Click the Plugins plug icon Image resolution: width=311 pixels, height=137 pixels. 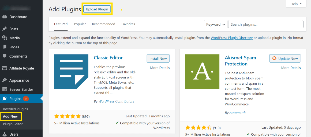point(5,99)
